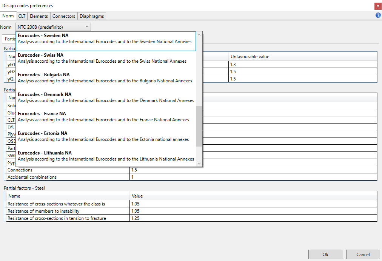Collapse the Norm dropdown showing NTC 2008
This screenshot has height=261, width=382.
coord(53,27)
